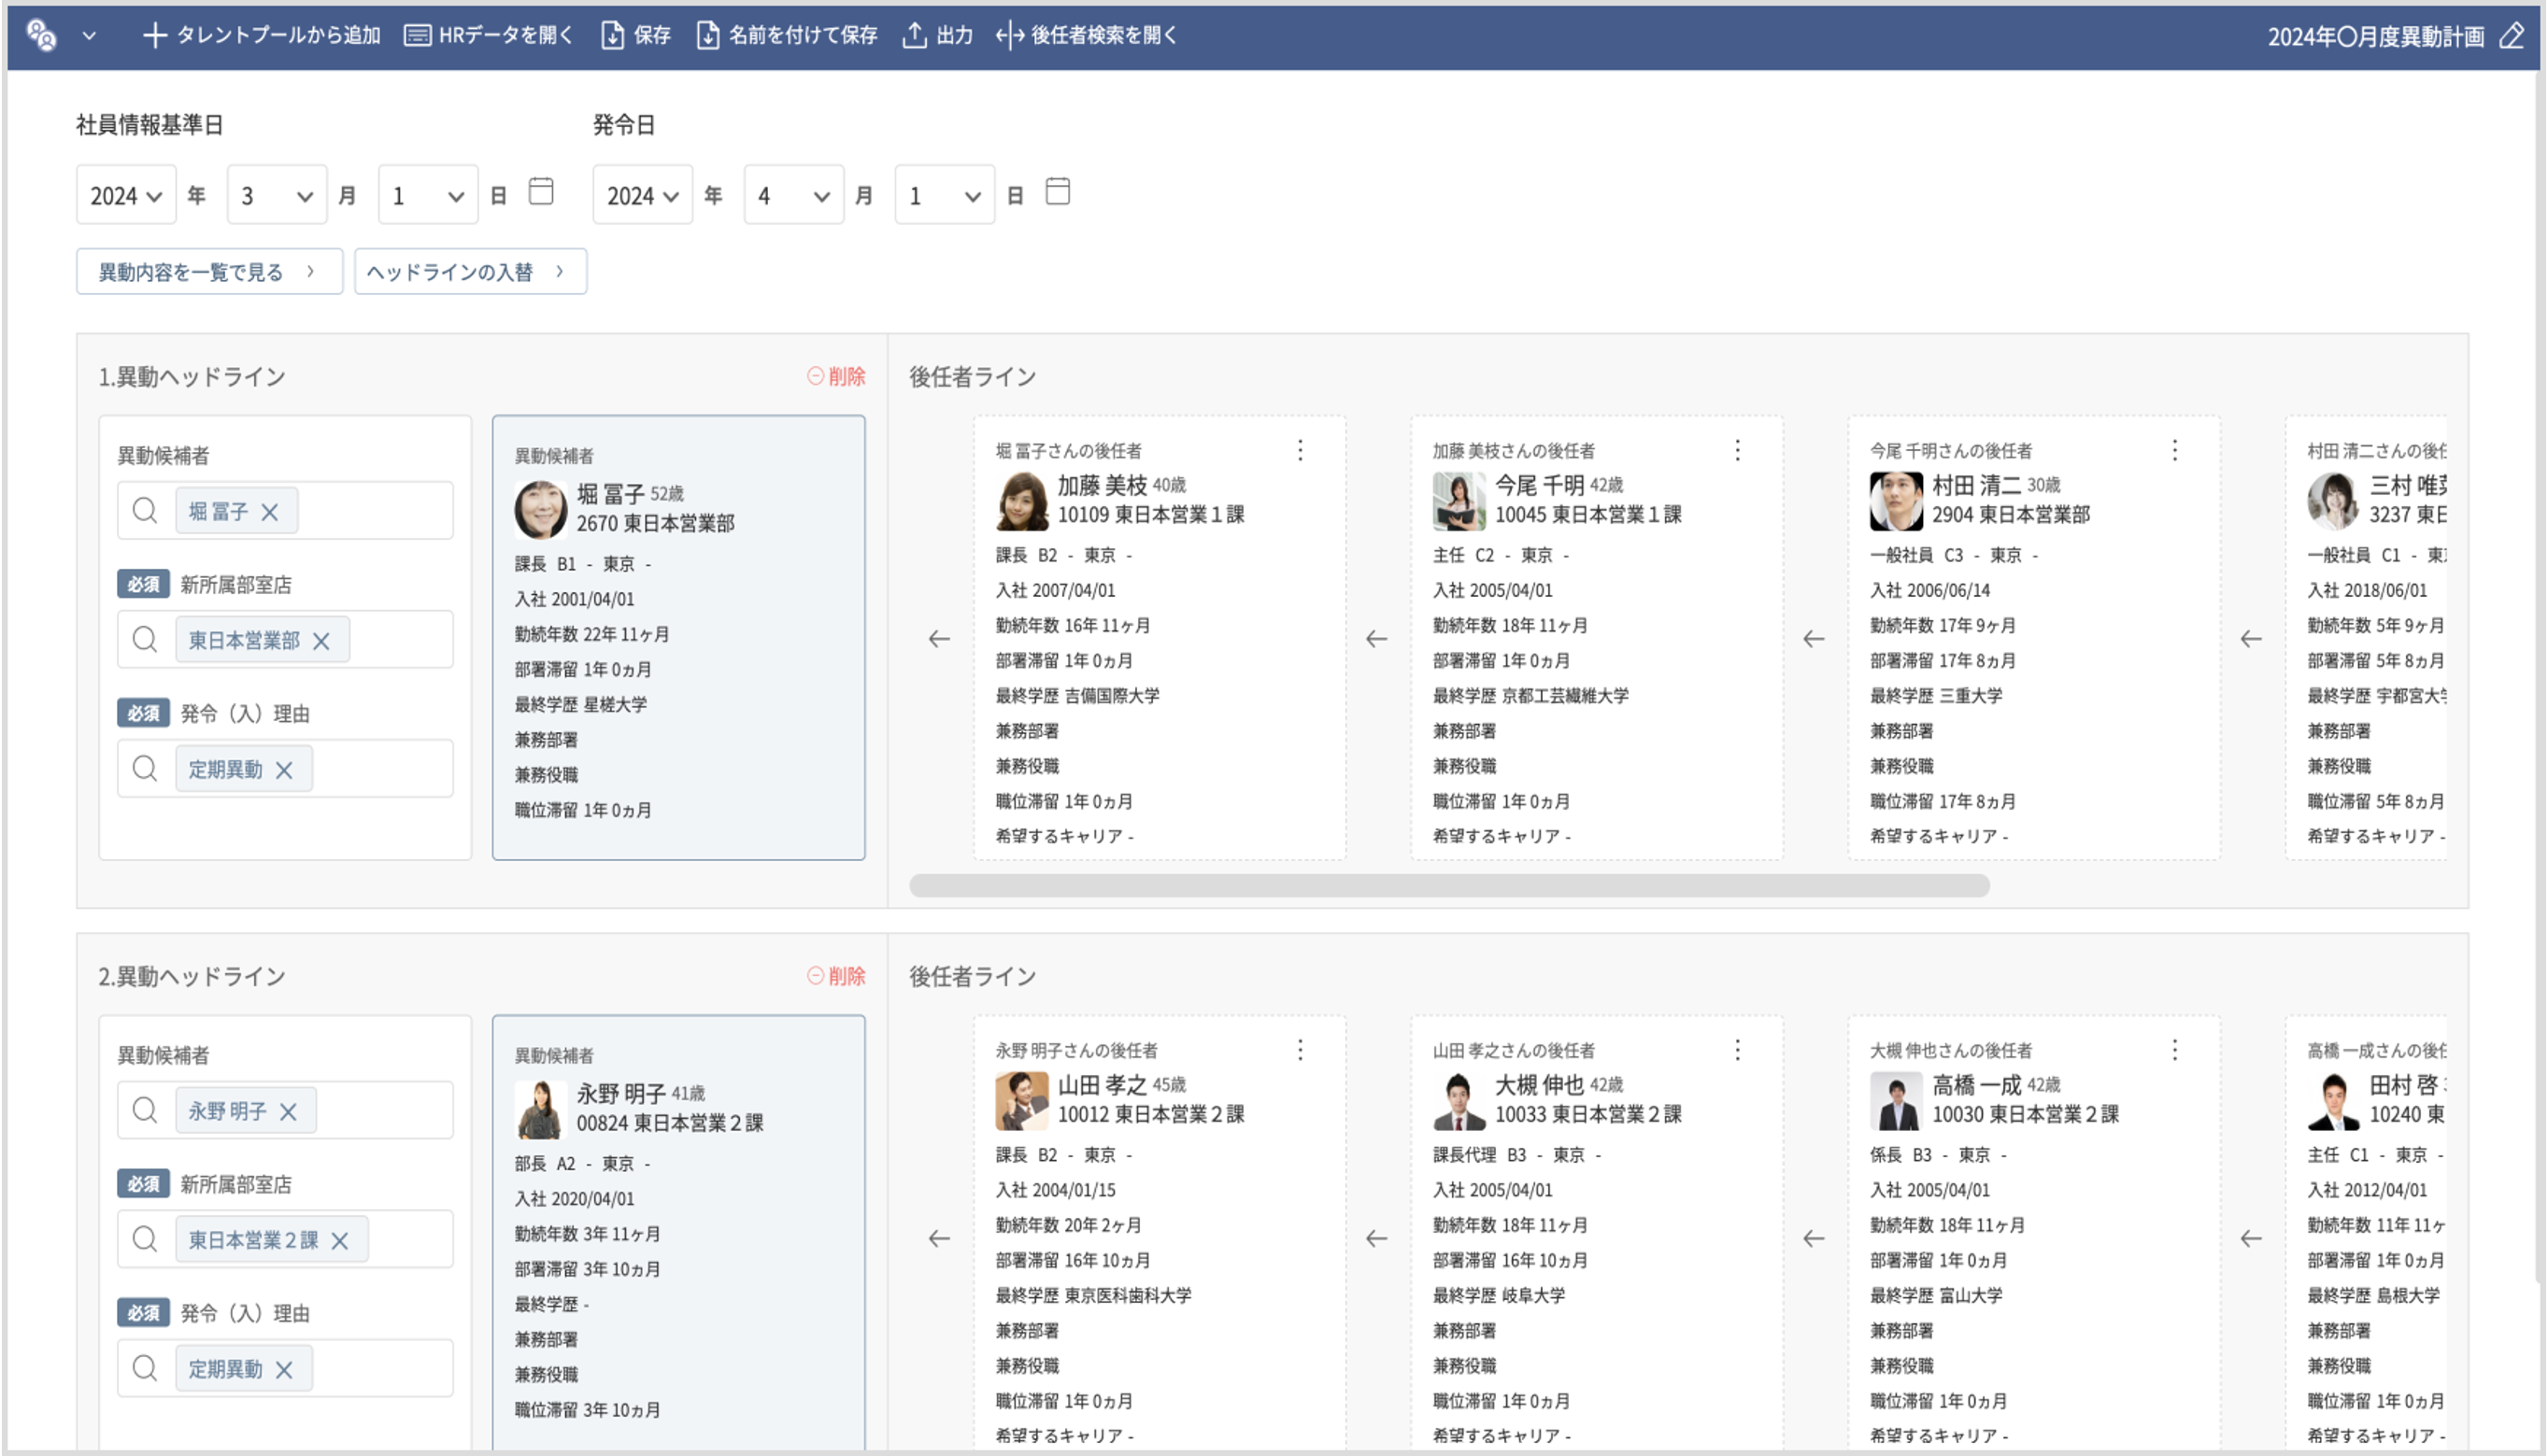This screenshot has height=1456, width=2548.
Task: Click 後任者検索を開く in the toolbar
Action: pos(1088,36)
